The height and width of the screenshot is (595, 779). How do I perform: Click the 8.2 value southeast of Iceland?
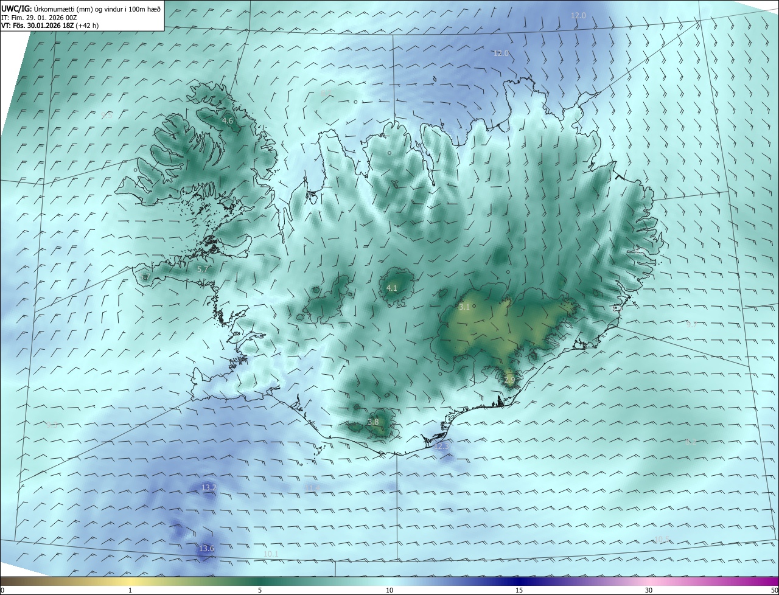tap(691, 442)
